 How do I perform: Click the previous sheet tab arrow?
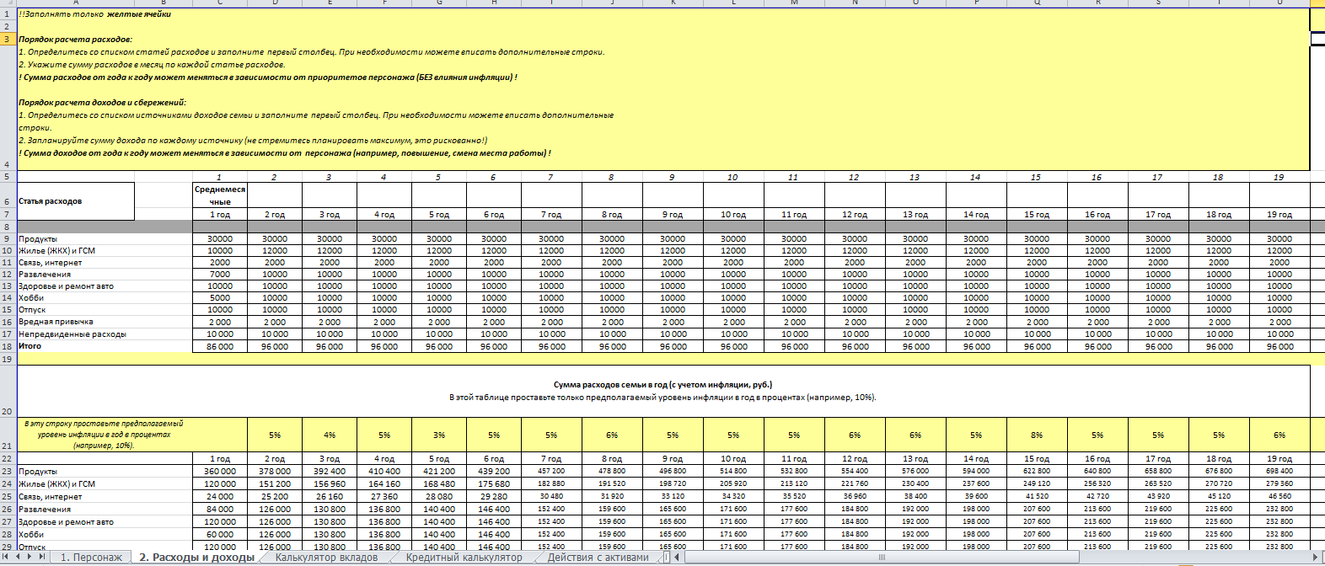pyautogui.click(x=19, y=557)
